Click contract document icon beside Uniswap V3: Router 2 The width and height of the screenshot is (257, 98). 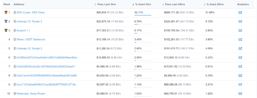click(x=15, y=22)
